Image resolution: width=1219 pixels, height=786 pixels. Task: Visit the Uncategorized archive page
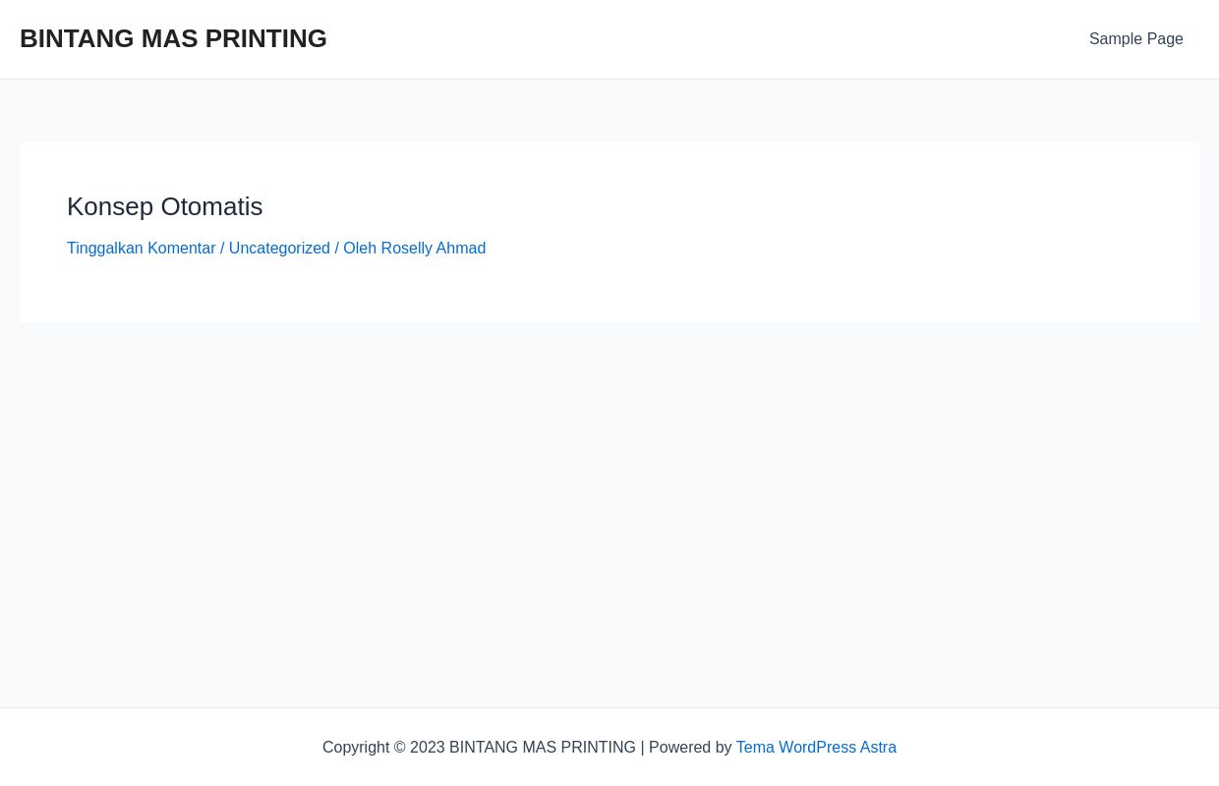click(279, 248)
